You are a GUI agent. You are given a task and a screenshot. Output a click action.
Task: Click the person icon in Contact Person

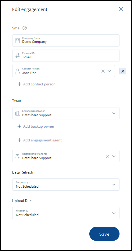(x=18, y=71)
